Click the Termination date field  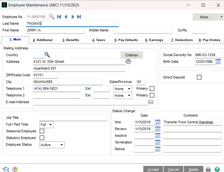144,142
